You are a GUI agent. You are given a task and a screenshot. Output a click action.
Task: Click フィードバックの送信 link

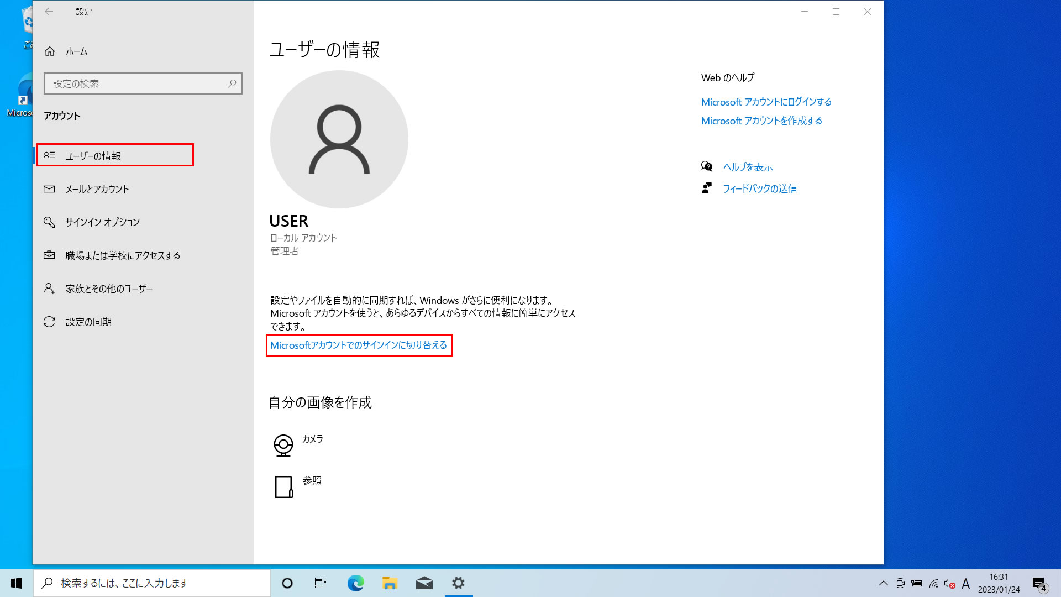760,188
